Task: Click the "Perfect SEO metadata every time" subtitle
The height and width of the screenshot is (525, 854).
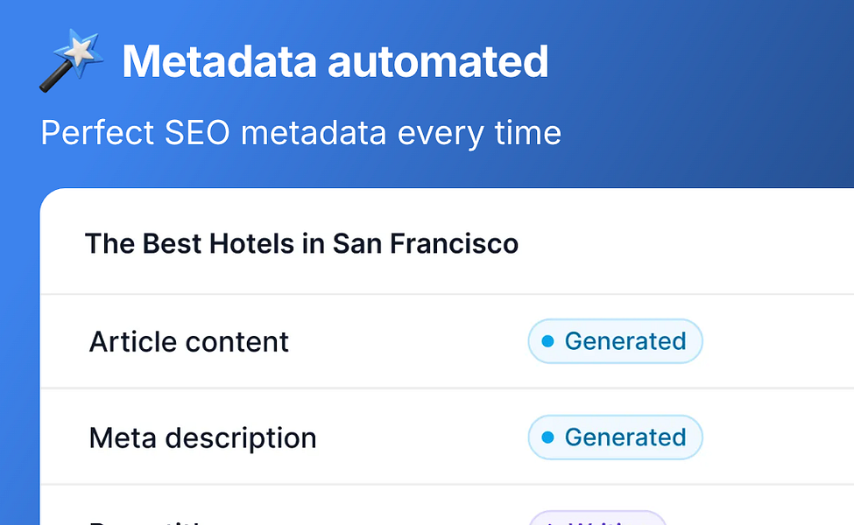Action: [300, 133]
